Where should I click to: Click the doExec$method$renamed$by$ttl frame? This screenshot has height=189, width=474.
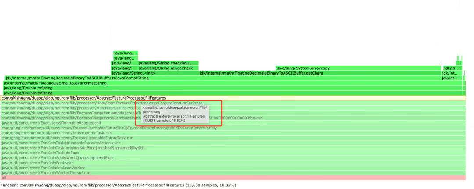tap(233, 148)
